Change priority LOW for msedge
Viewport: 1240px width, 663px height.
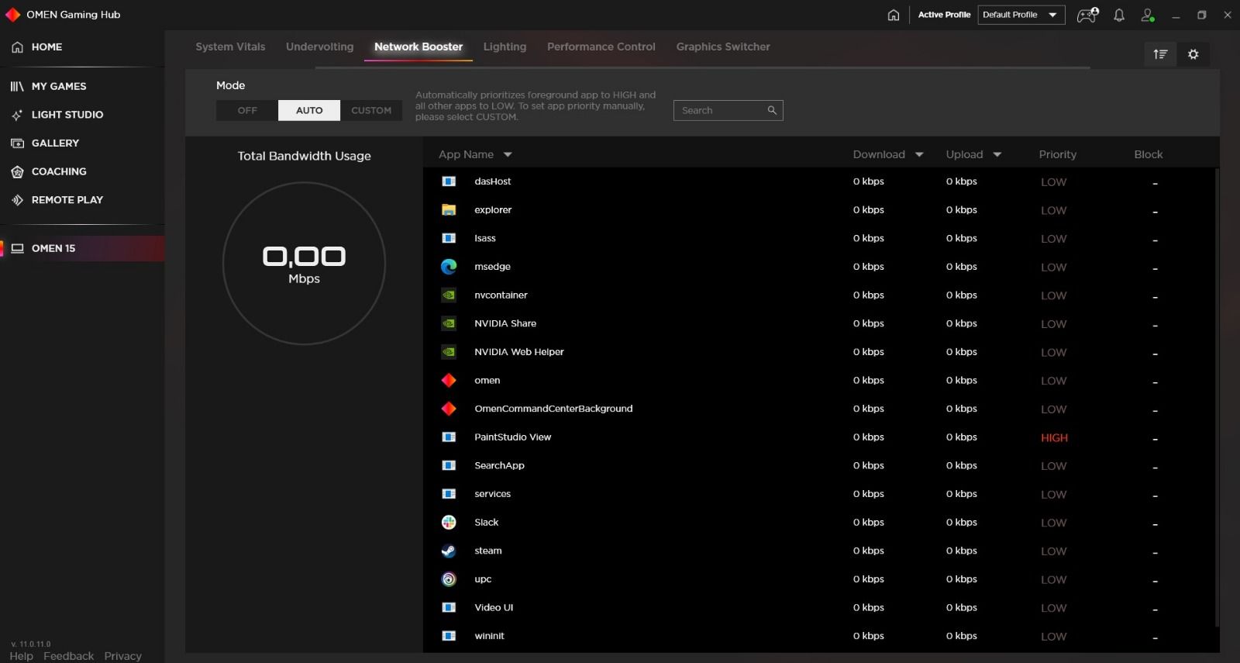click(x=1054, y=268)
